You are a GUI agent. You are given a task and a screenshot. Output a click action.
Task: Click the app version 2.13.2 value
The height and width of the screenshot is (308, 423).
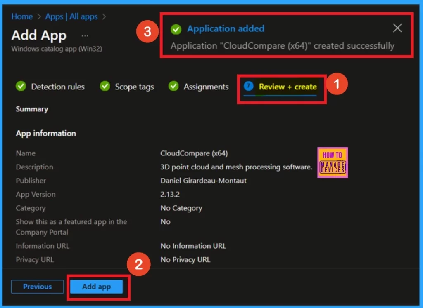tap(170, 194)
